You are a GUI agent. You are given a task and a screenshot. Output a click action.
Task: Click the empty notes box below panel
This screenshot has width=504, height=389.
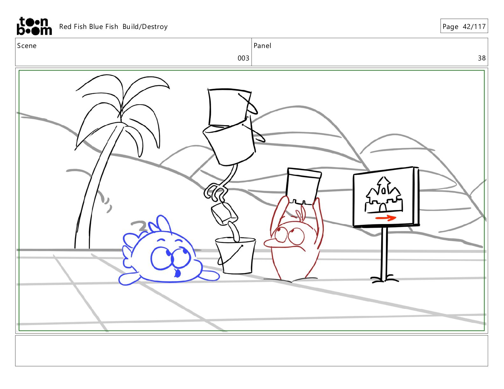pyautogui.click(x=252, y=351)
